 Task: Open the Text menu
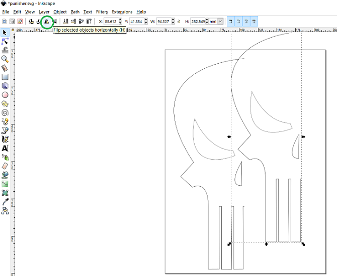(x=88, y=12)
